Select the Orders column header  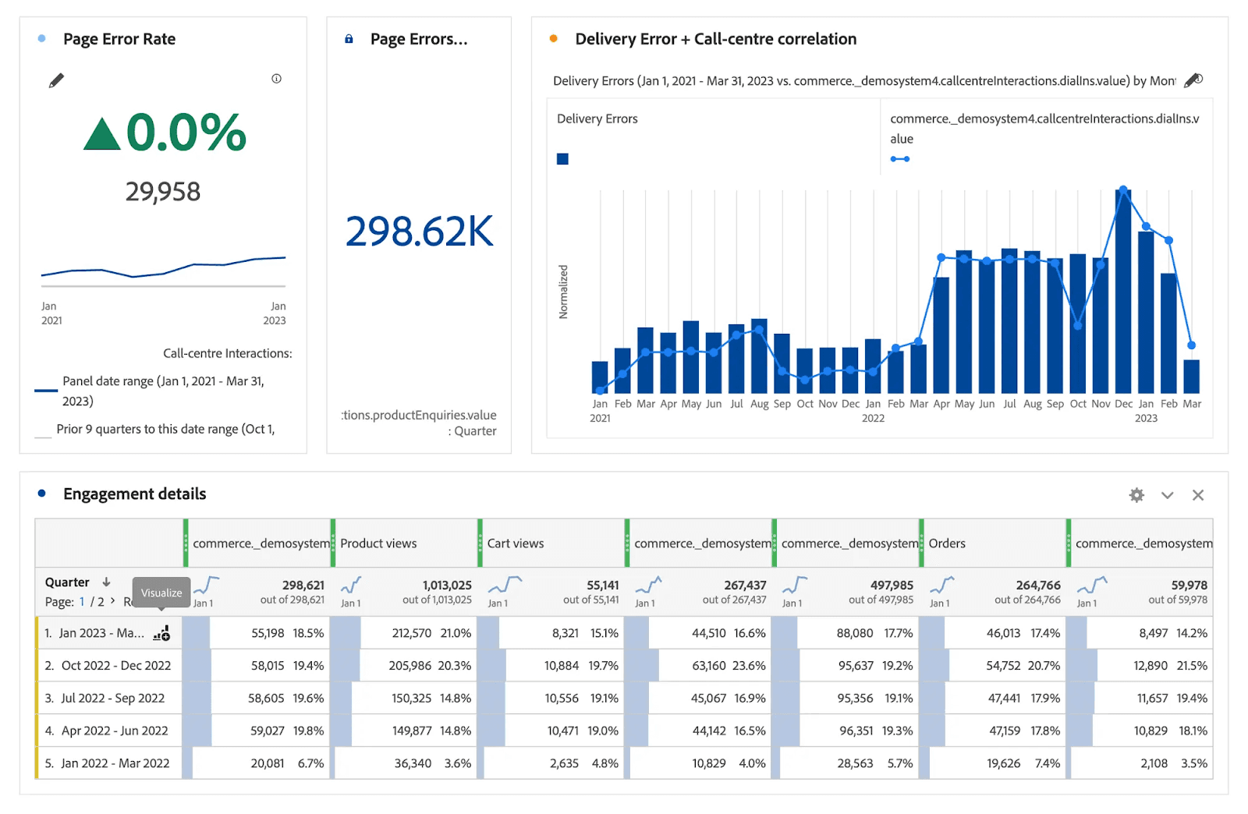pyautogui.click(x=947, y=543)
